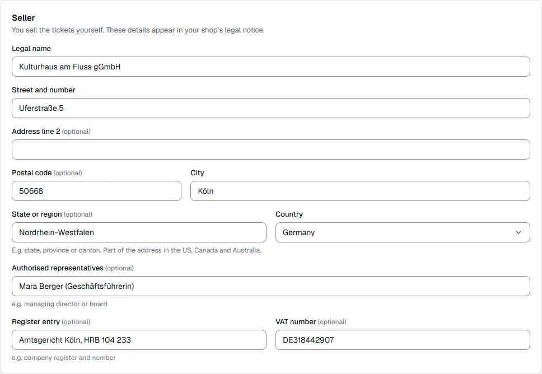Image resolution: width=542 pixels, height=374 pixels.
Task: Click the hint 'e.g. managing director or board'
Action: [x=59, y=304]
